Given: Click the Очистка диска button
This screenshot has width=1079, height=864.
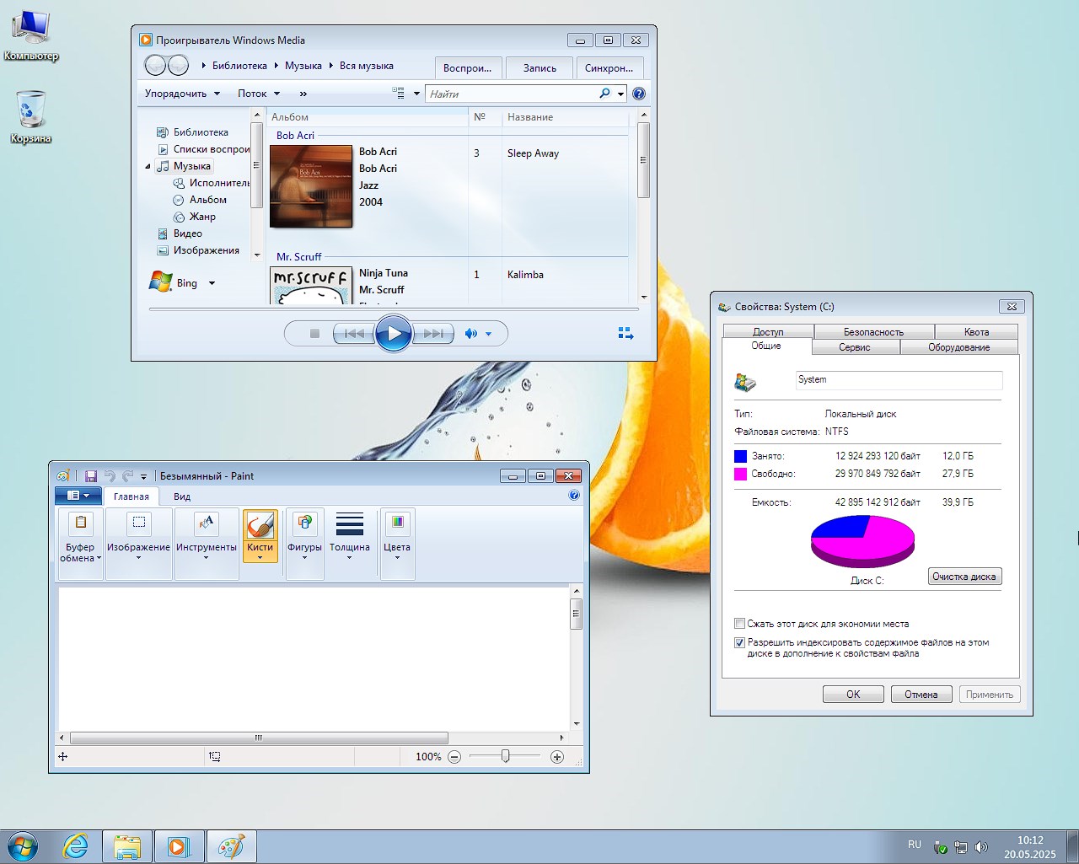Looking at the screenshot, I should (964, 577).
